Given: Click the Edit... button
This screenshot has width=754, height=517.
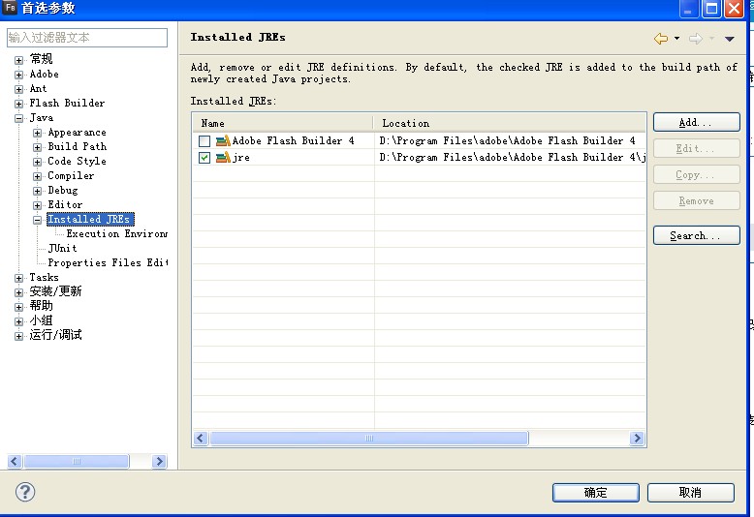Looking at the screenshot, I should point(696,148).
